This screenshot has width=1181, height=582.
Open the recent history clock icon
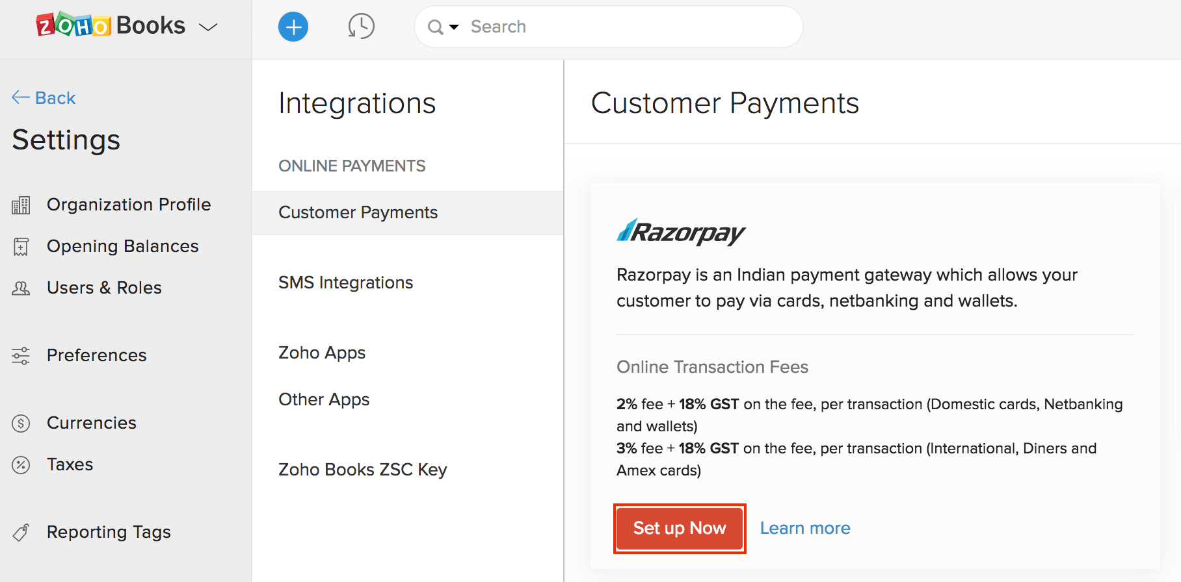click(x=361, y=27)
